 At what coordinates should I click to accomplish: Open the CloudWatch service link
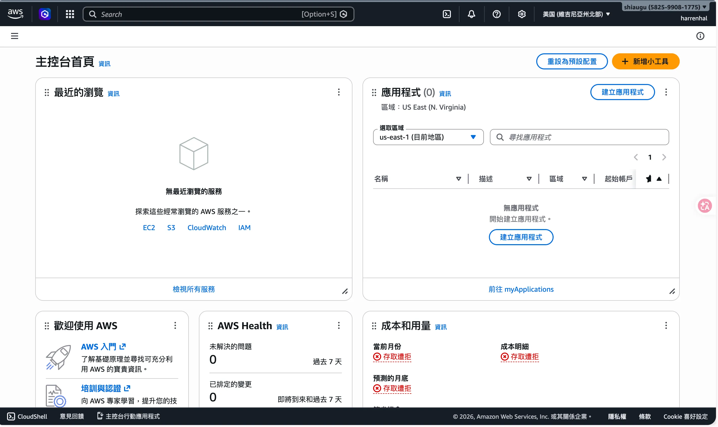[206, 228]
